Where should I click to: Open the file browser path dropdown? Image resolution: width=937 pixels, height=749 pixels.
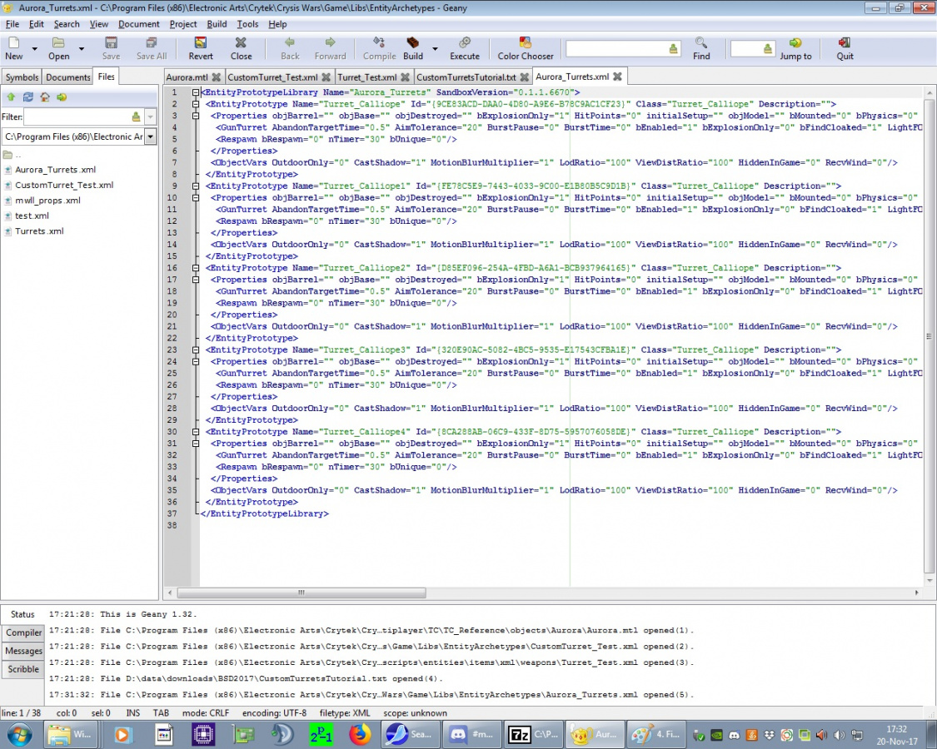point(150,136)
